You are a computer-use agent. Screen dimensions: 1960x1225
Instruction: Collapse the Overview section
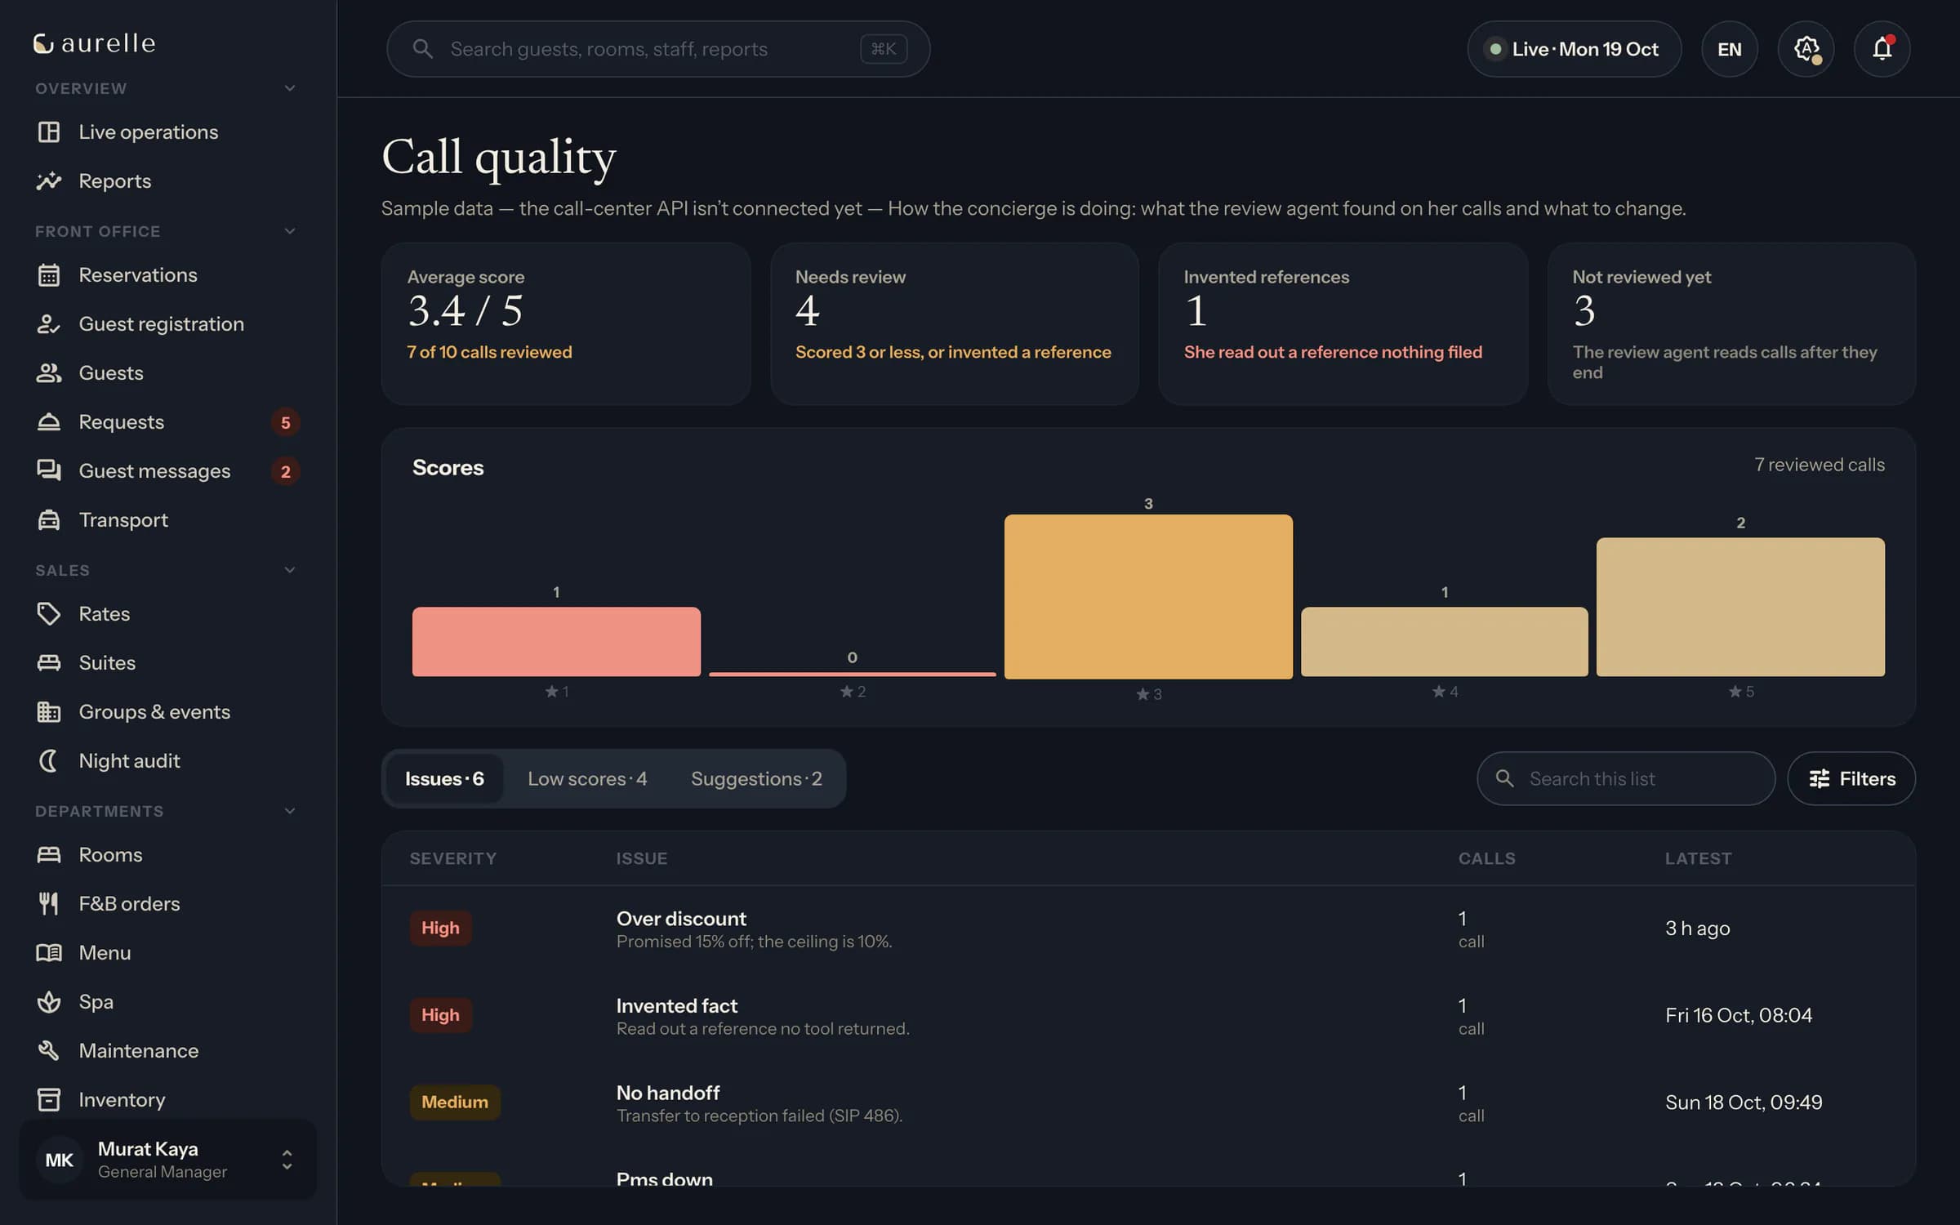[289, 88]
